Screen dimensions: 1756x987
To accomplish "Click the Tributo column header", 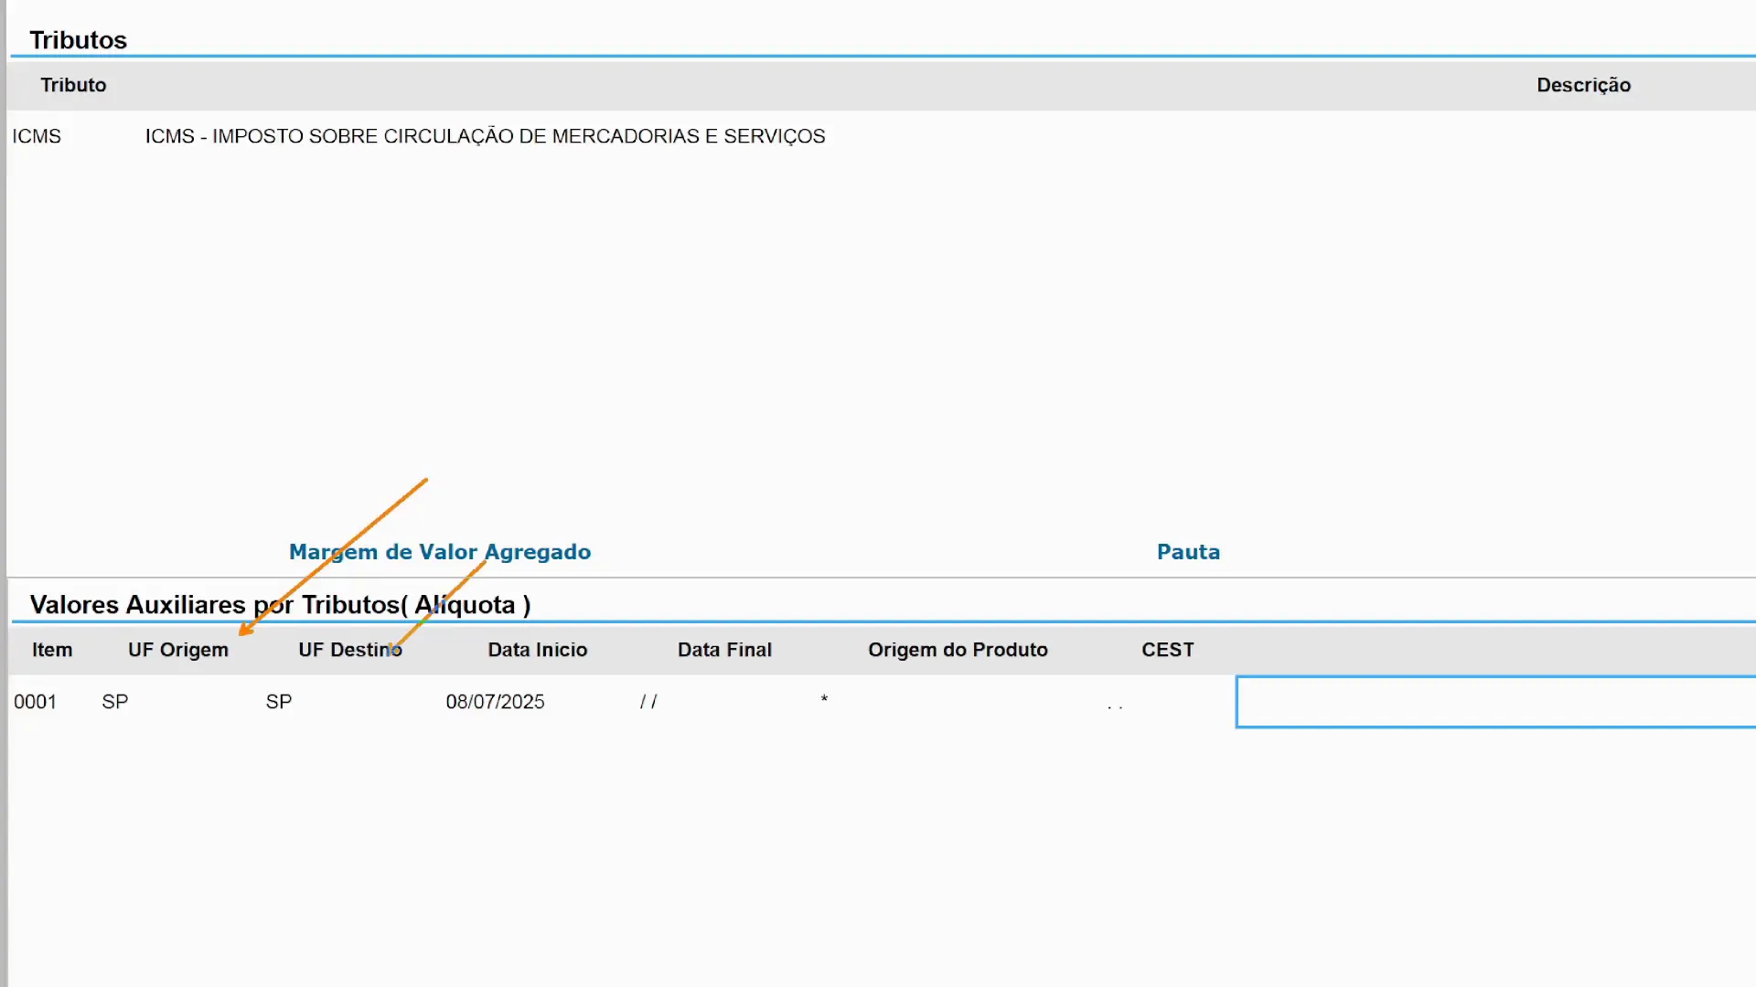I will (73, 85).
